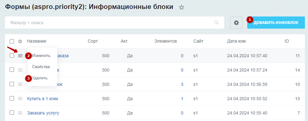
Task: Open the hamburger menu for the ID 14 row
Action: [20, 70]
